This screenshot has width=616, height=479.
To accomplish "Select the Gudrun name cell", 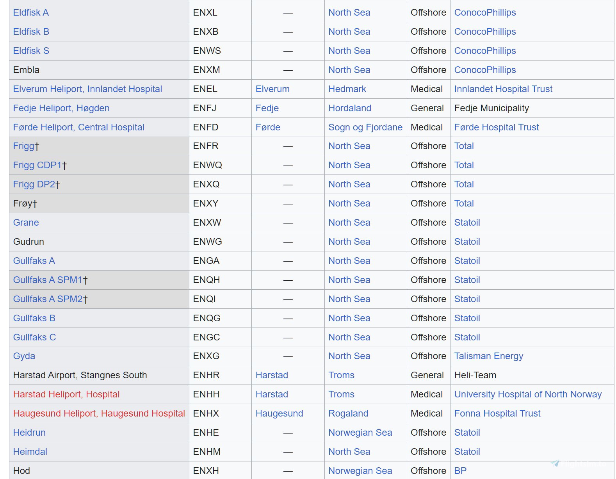I will 99,242.
